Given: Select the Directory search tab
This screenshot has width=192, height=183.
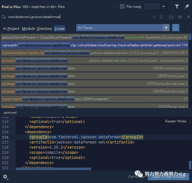Looking at the screenshot, I should tap(44, 29).
